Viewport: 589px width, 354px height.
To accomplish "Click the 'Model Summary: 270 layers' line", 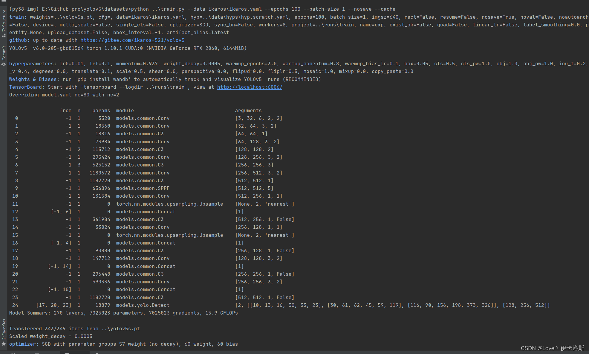I will 124,313.
